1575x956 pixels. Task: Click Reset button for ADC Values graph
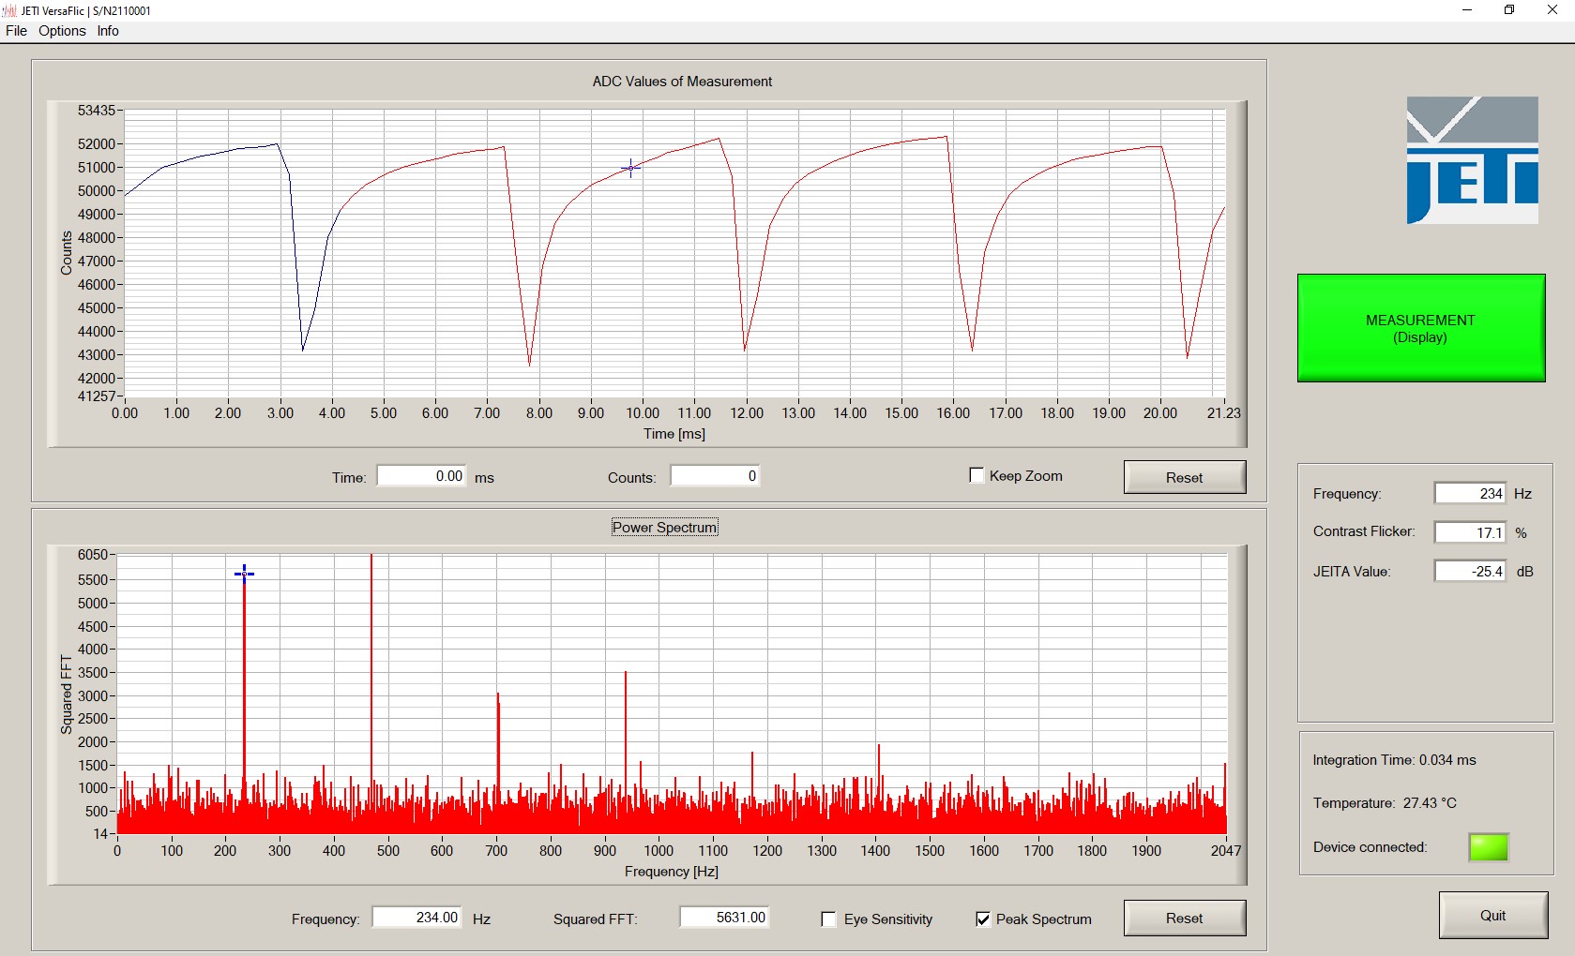point(1184,477)
